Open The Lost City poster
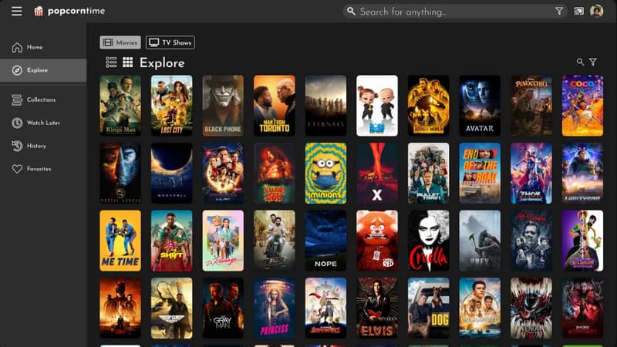The height and width of the screenshot is (347, 617). [x=171, y=106]
